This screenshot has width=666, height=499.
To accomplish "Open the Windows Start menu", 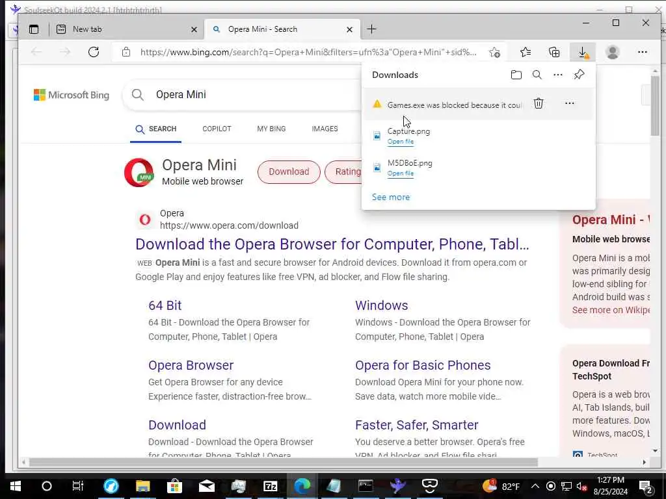I will coord(16,486).
